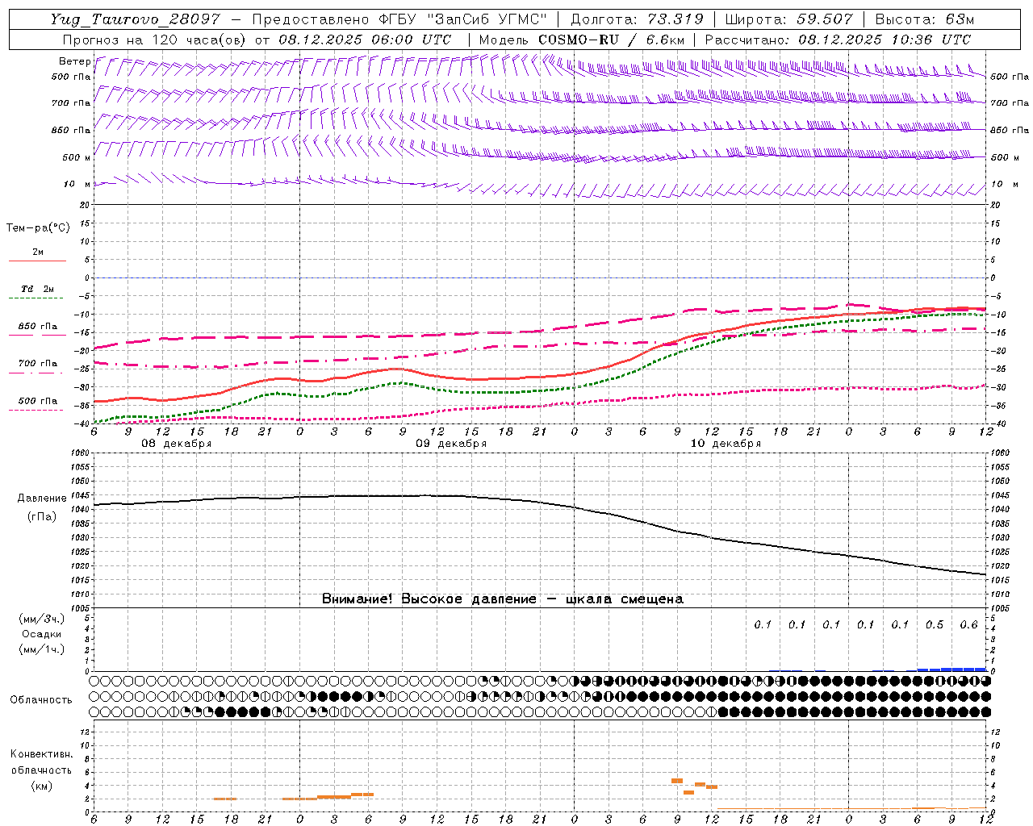This screenshot has height=826, width=1033.
Task: Click the Долгота: 73.319 value
Action: click(637, 19)
